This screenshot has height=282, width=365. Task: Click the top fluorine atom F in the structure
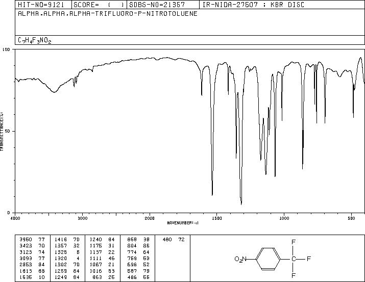click(x=294, y=242)
